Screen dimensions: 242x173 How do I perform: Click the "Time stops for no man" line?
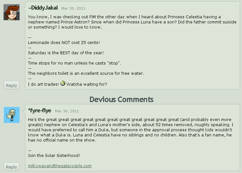pos(75,63)
